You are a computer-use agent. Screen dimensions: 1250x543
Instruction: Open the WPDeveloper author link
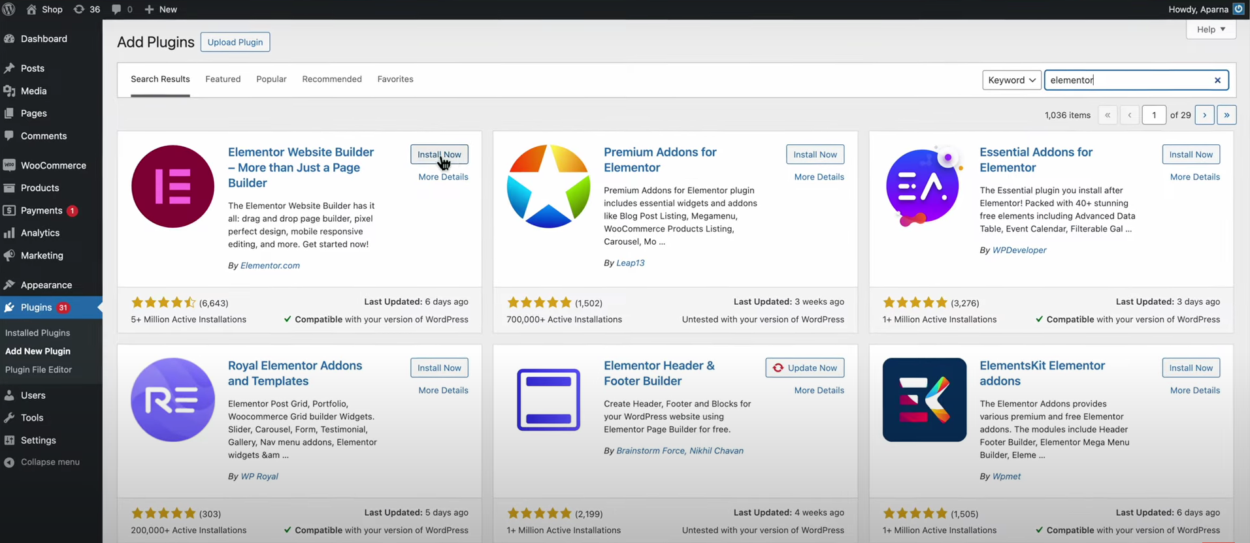point(1019,250)
